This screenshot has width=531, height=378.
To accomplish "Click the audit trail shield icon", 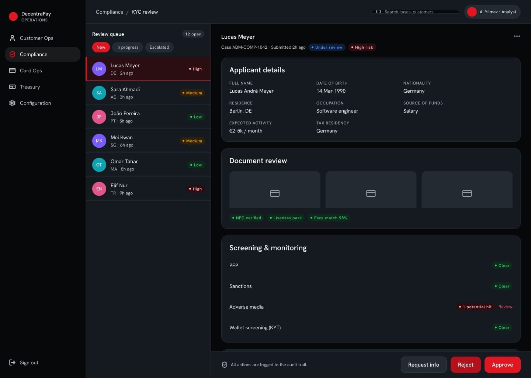I will [x=225, y=365].
